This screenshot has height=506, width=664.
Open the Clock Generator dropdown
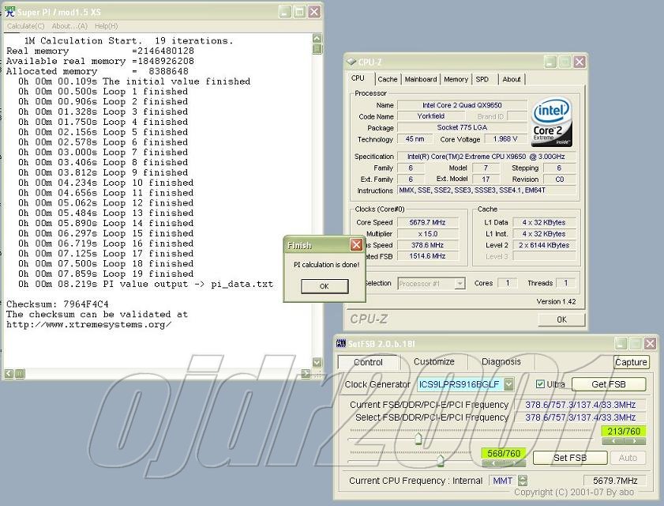tap(508, 384)
